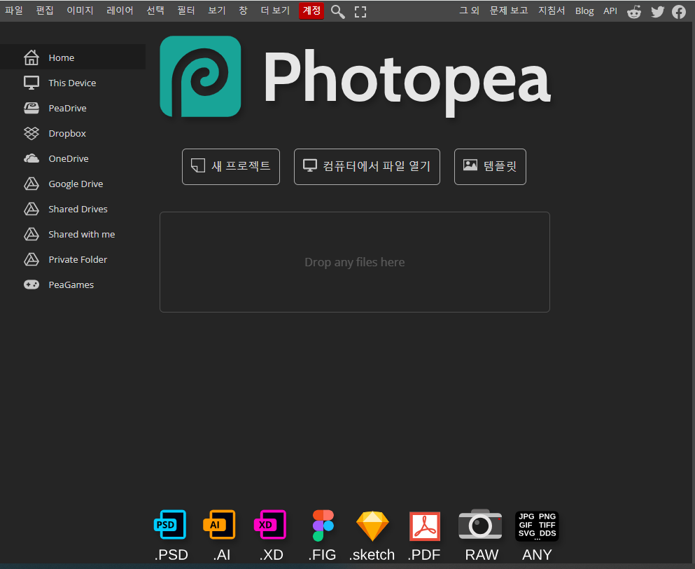This screenshot has height=569, width=695.
Task: Open OneDrive storage
Action: click(x=73, y=159)
